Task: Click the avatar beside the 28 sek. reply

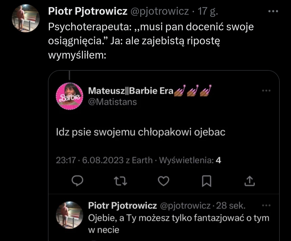Action: pyautogui.click(x=69, y=214)
